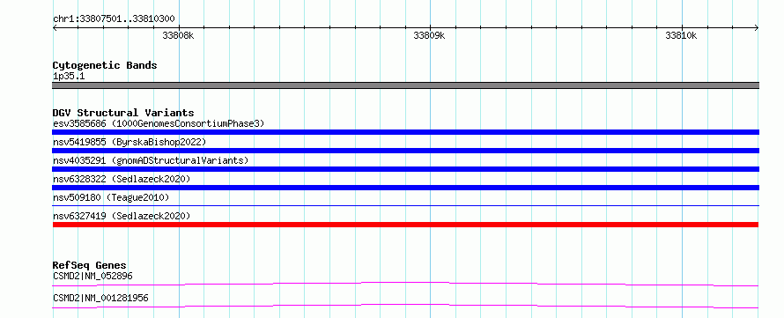Open the nsv5419855 (ByrskaBishop2022) label
784x318 pixels.
(x=129, y=142)
